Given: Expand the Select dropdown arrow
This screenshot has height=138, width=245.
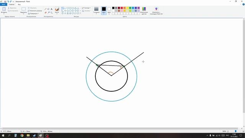Looking at the screenshot, I should (24, 14).
